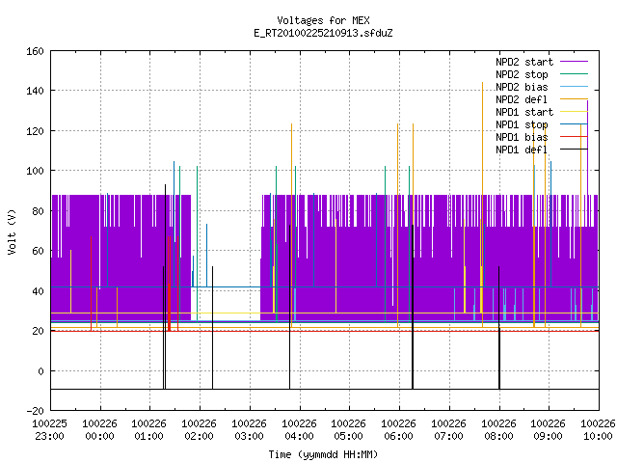Click the 40 y-axis tick label
Screen dimensions: 617x463
pos(38,291)
